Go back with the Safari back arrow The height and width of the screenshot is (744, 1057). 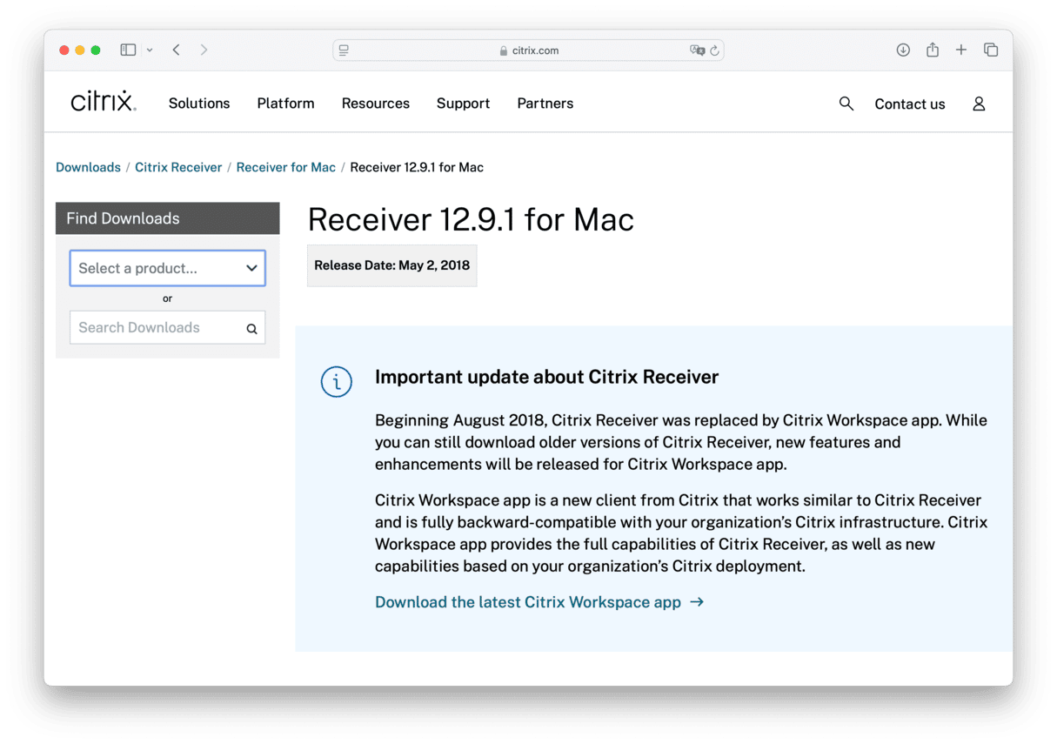pos(176,50)
